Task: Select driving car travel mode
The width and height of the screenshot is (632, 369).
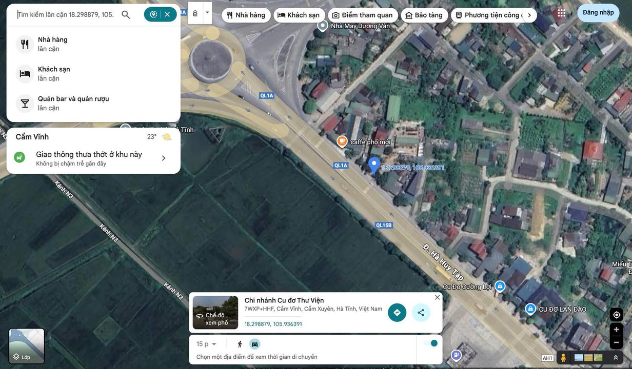Action: click(x=254, y=344)
